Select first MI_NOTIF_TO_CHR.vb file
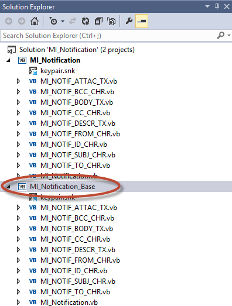Screen dimensions: 232x306 75,166
